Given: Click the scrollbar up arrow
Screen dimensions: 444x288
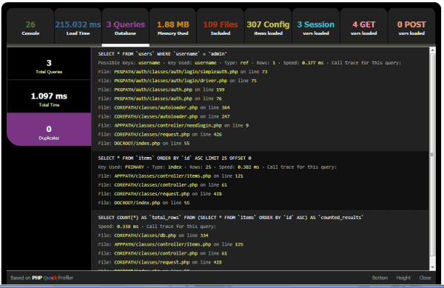Looking at the screenshot, I should tap(432, 50).
